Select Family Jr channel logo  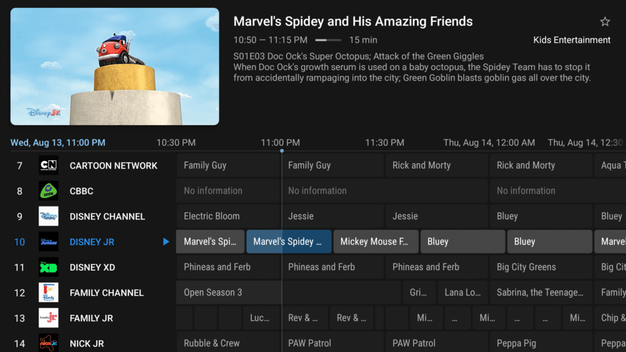[48, 318]
